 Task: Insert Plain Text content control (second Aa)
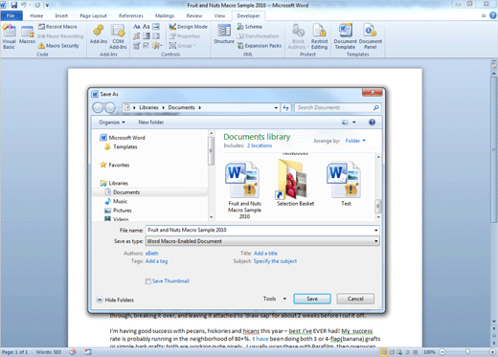pyautogui.click(x=147, y=27)
